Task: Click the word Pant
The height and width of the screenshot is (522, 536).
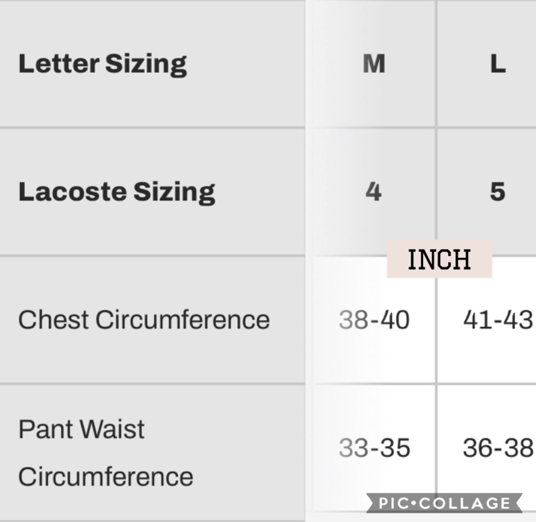Action: [46, 429]
